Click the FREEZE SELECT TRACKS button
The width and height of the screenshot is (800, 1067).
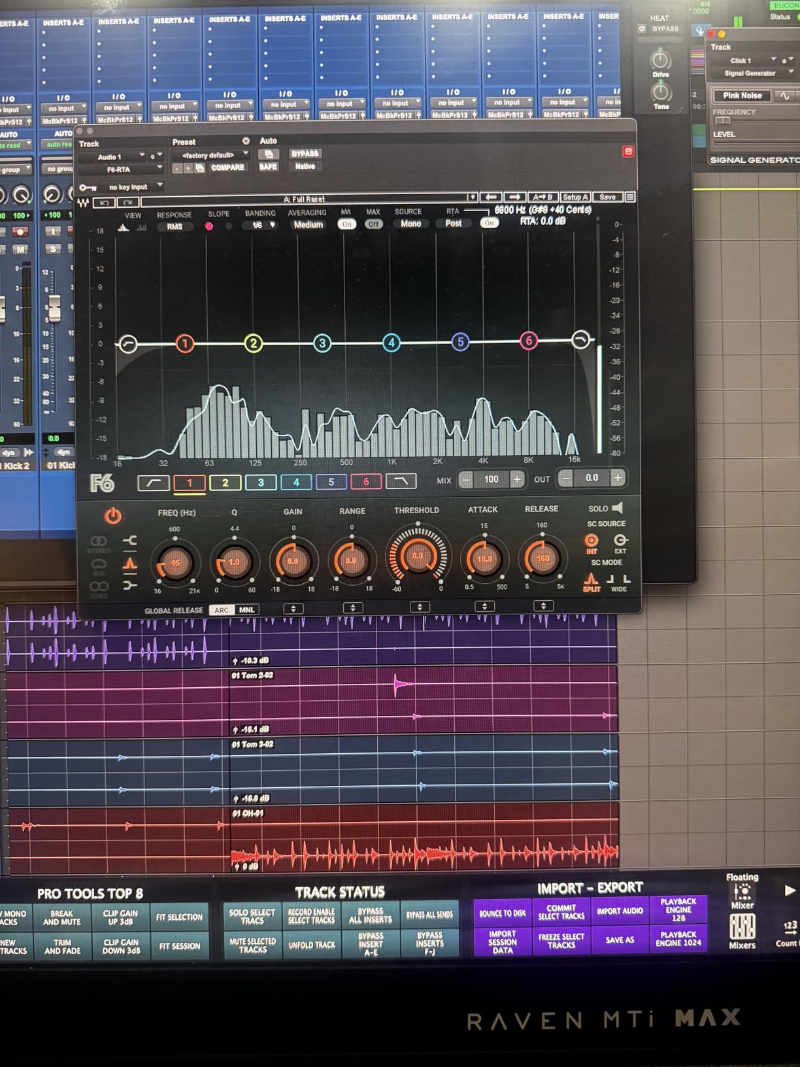561,941
